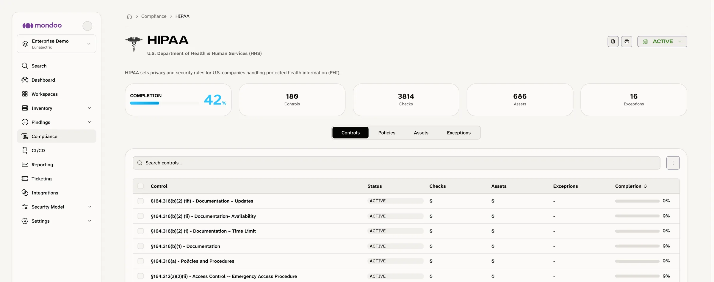Click the Reporting chart icon

(25, 164)
